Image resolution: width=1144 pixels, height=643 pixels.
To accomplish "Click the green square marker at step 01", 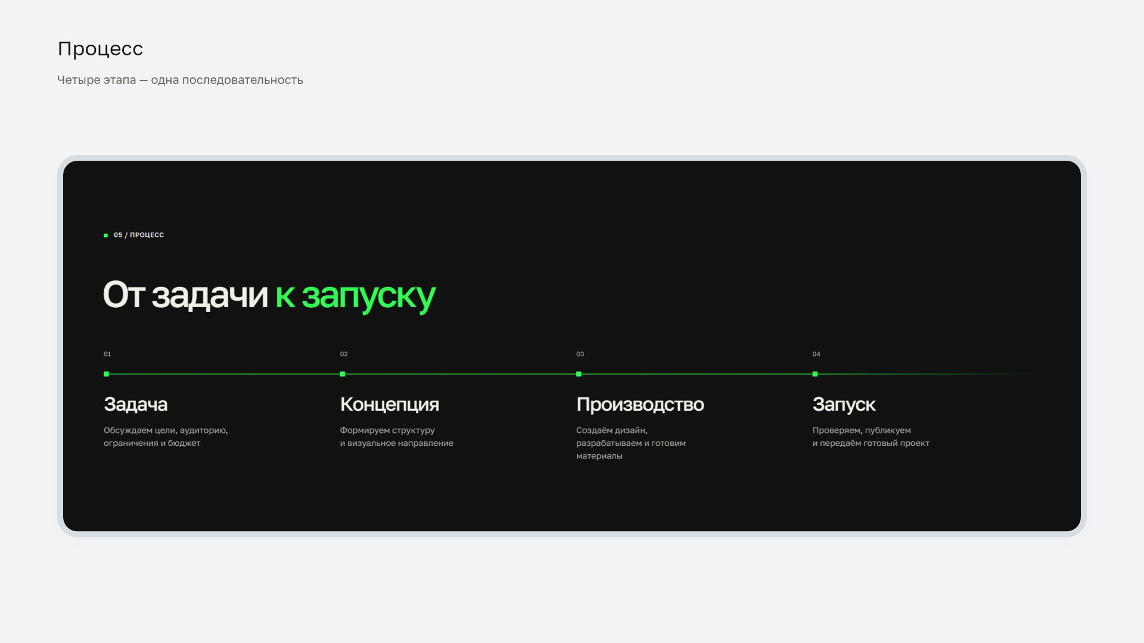I will pyautogui.click(x=106, y=374).
